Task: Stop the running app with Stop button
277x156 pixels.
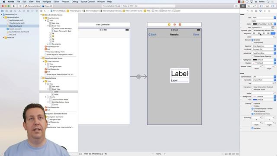Action: [20, 6]
